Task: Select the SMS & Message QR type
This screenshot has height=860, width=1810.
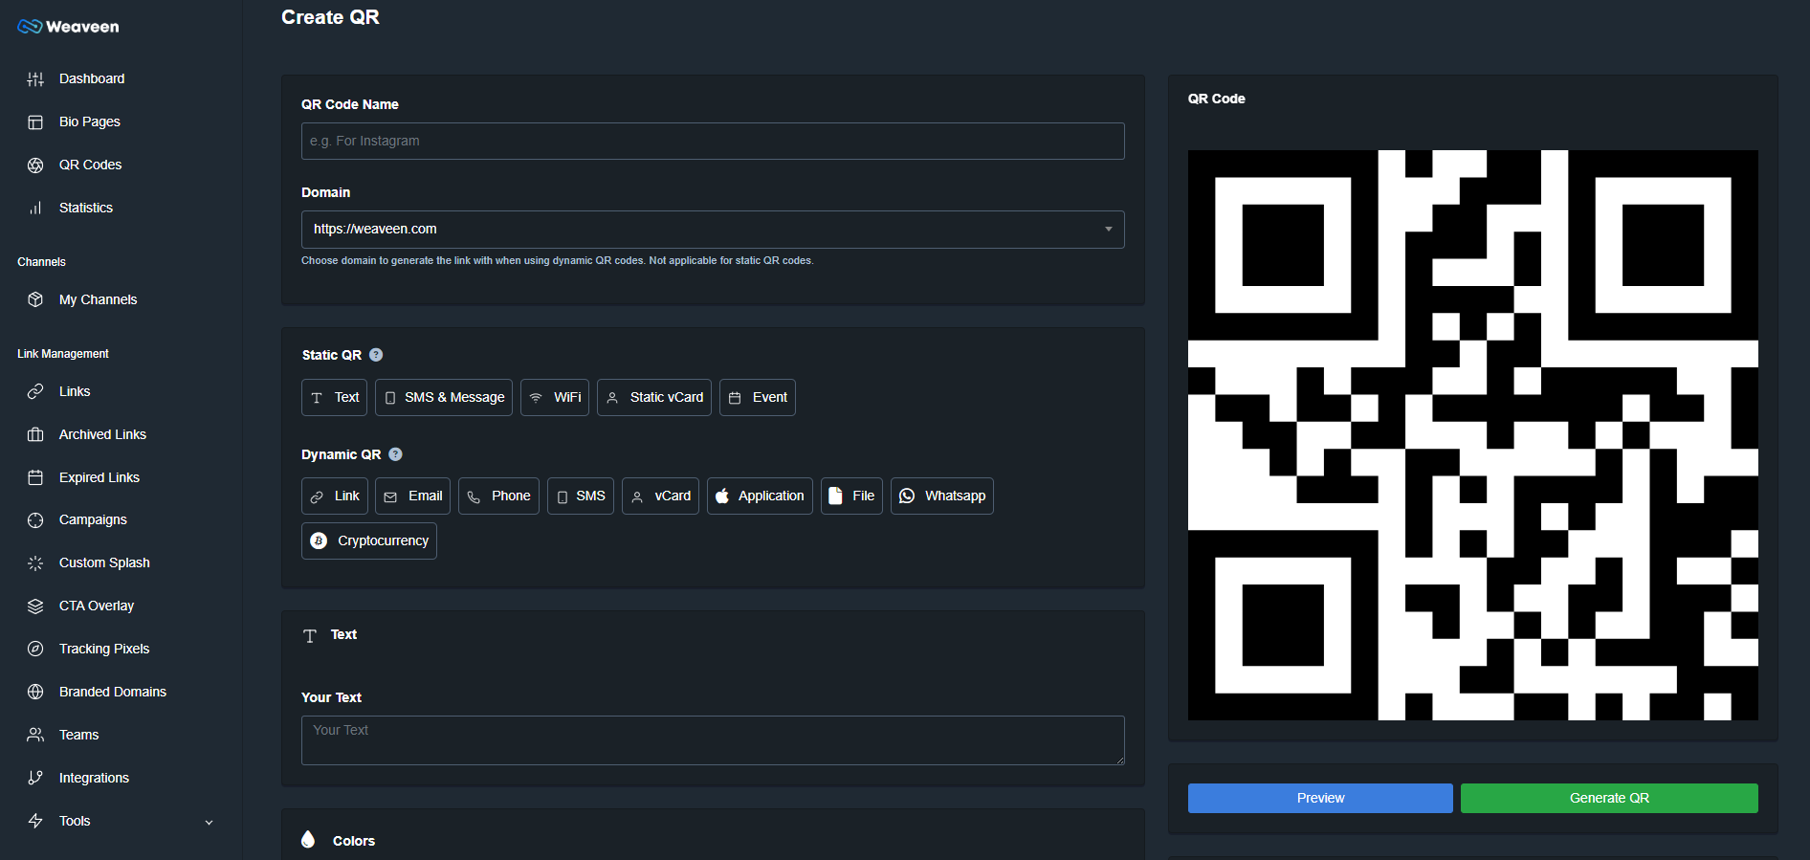Action: [x=444, y=398]
